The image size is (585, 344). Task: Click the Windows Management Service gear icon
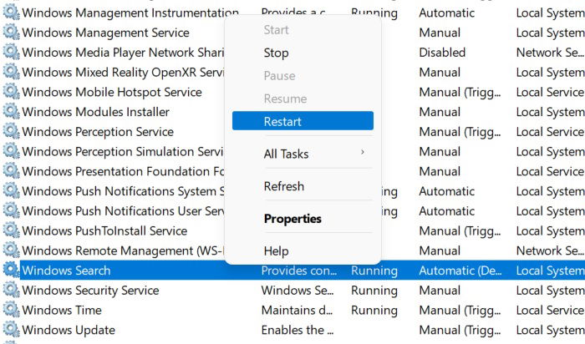pyautogui.click(x=11, y=32)
